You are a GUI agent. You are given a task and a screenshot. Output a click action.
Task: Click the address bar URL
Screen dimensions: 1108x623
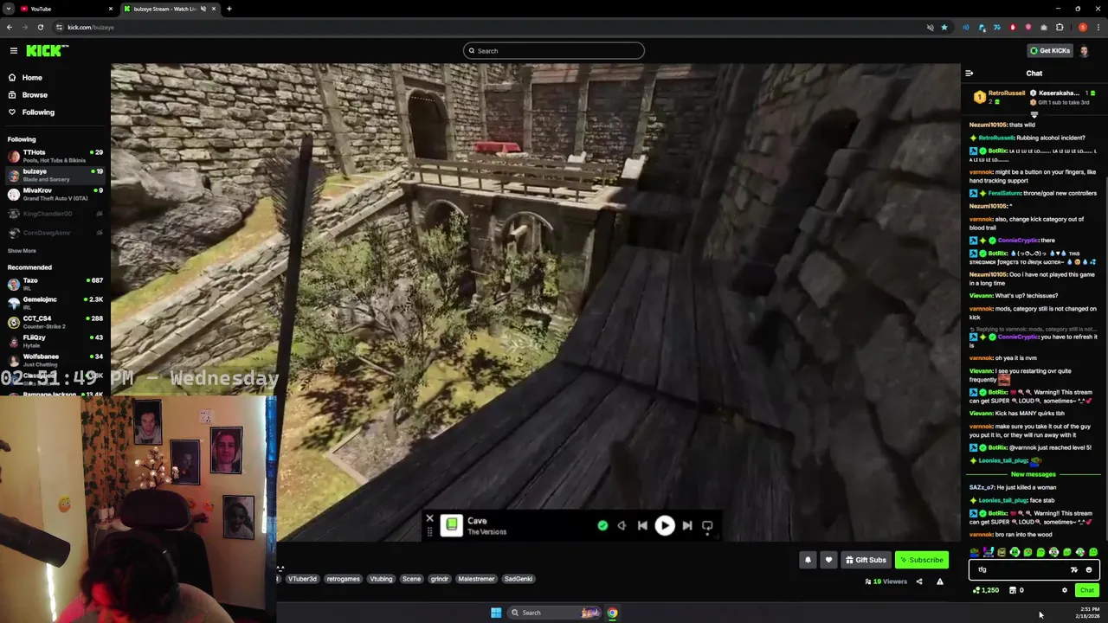[91, 28]
